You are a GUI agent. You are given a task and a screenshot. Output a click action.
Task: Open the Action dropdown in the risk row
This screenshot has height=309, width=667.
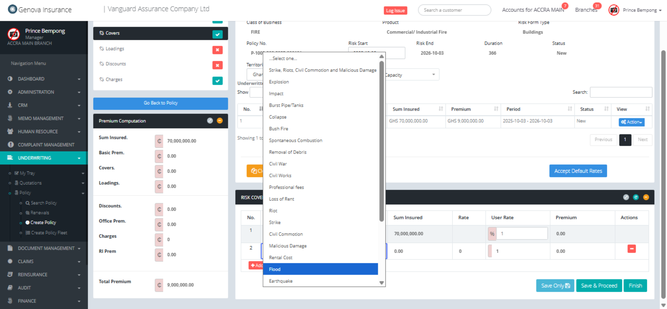(x=631, y=122)
